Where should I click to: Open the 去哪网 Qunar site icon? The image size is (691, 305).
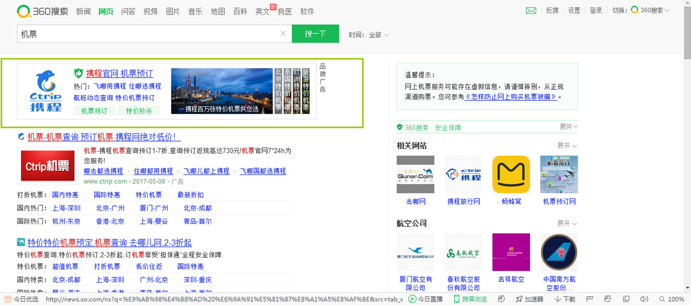pyautogui.click(x=415, y=174)
